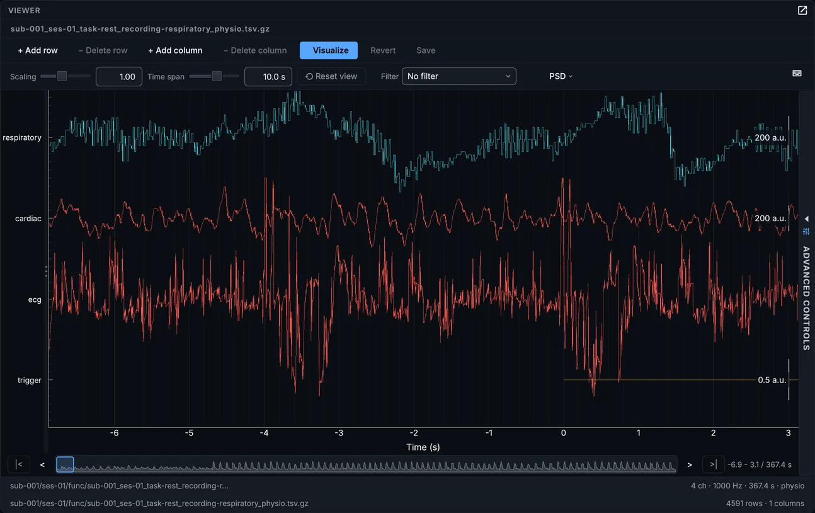The image size is (815, 513).
Task: Click the cardiac 200 a.u. scale label
Action: (x=770, y=218)
